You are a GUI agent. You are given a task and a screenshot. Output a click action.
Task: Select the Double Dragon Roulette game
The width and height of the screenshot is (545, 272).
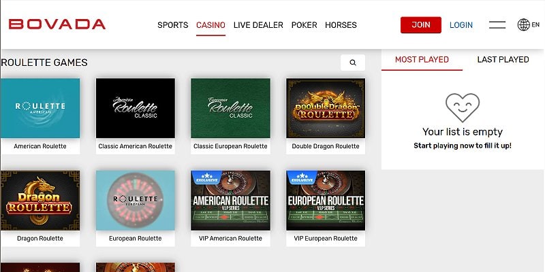point(325,108)
